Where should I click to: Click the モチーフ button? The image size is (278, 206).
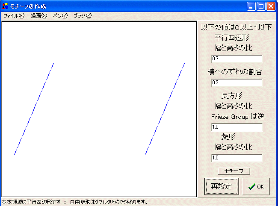pyautogui.click(x=234, y=171)
